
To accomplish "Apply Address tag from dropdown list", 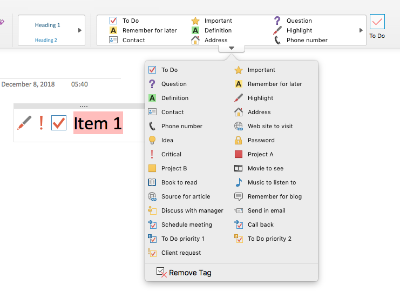I will click(253, 112).
